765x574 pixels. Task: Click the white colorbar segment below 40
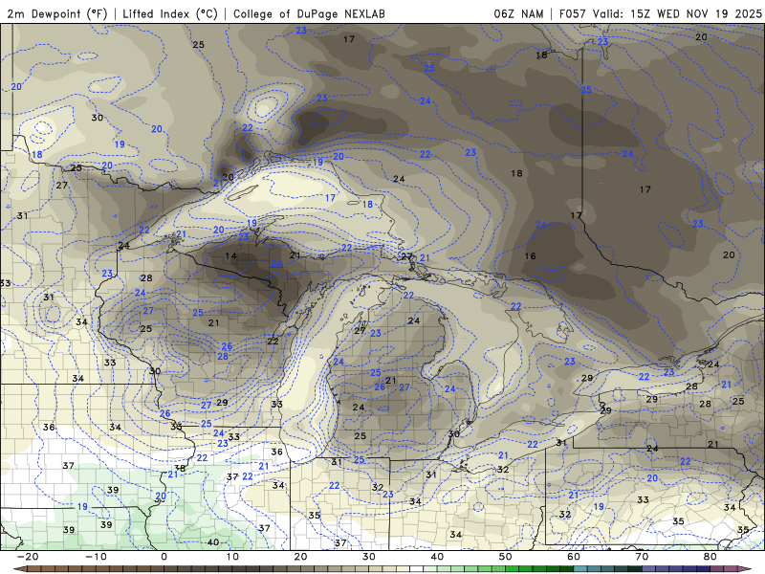pos(417,569)
